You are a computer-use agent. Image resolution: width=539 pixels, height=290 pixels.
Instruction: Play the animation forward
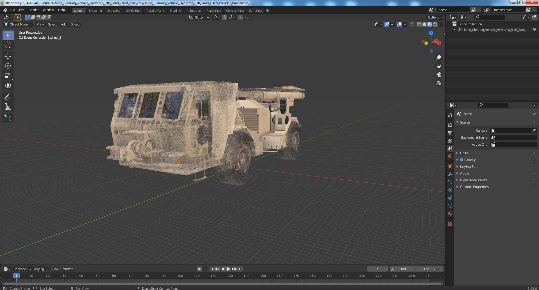[x=229, y=269]
